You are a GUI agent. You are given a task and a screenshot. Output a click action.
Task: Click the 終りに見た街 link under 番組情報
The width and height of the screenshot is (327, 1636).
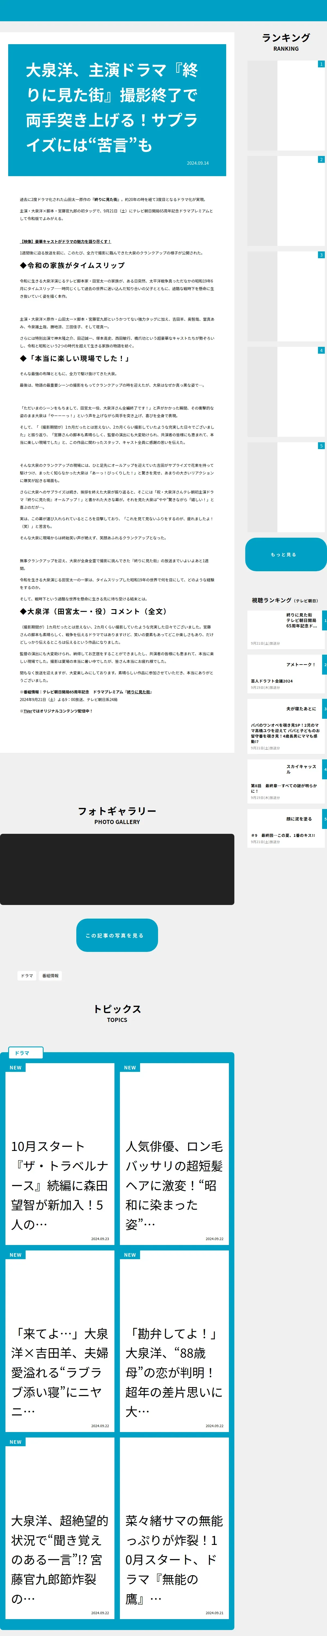click(138, 691)
